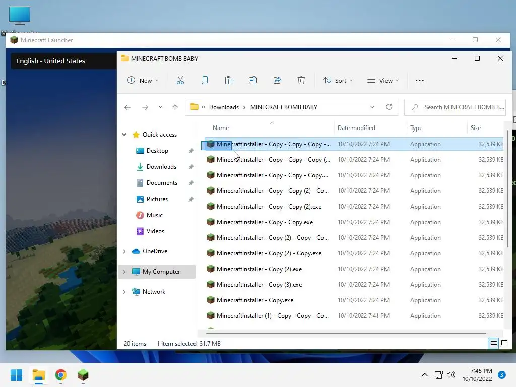Select Music in navigation pane
Image resolution: width=516 pixels, height=387 pixels.
154,215
